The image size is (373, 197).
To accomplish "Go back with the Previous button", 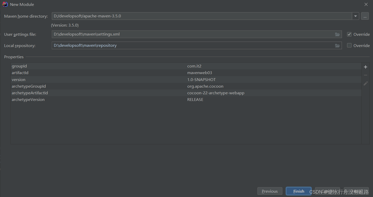I will (x=270, y=191).
